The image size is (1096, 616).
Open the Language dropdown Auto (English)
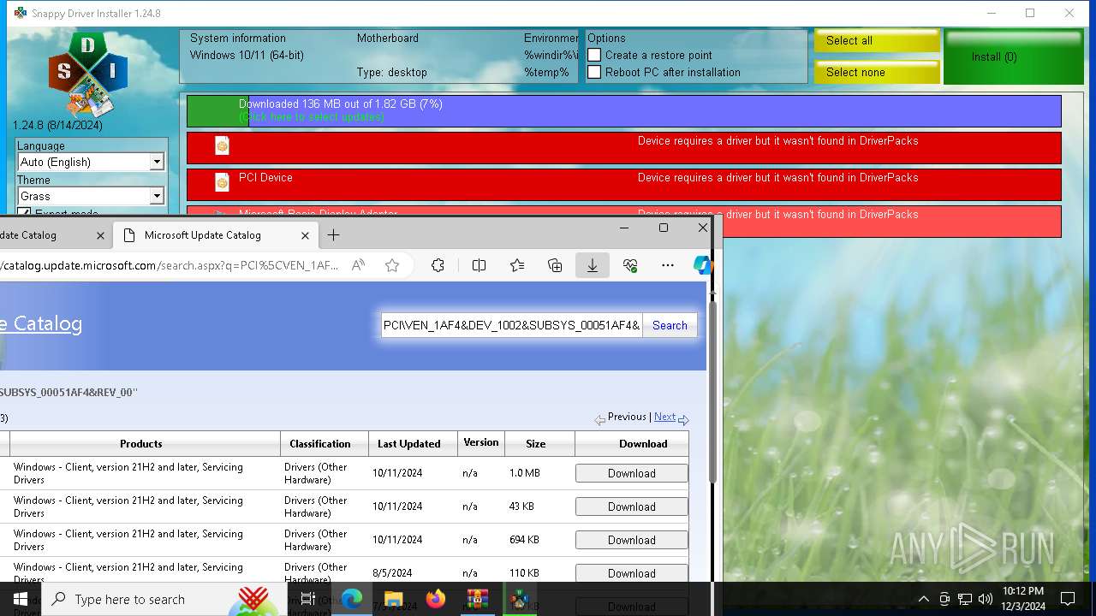click(91, 162)
